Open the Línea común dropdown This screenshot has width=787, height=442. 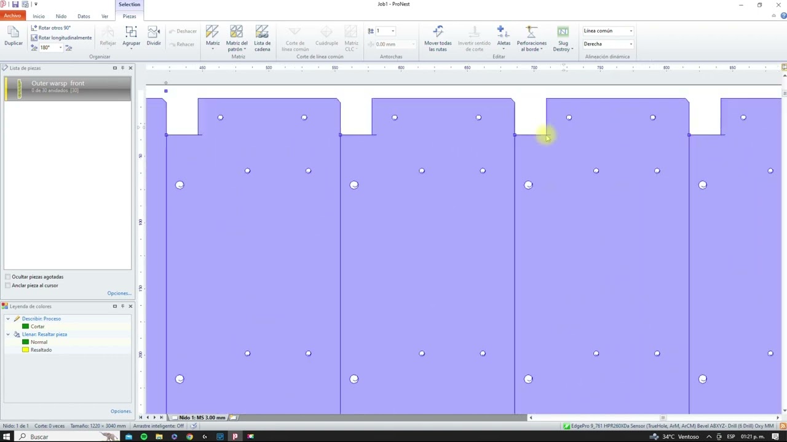[630, 31]
